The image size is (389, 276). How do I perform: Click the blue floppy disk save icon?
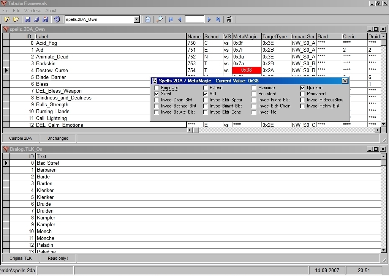click(28, 19)
